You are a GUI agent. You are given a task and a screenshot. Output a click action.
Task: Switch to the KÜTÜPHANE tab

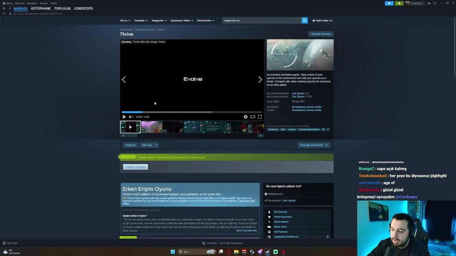(41, 9)
